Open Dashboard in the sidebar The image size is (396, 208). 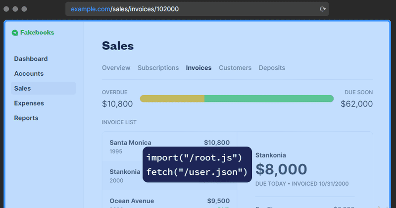click(x=31, y=58)
